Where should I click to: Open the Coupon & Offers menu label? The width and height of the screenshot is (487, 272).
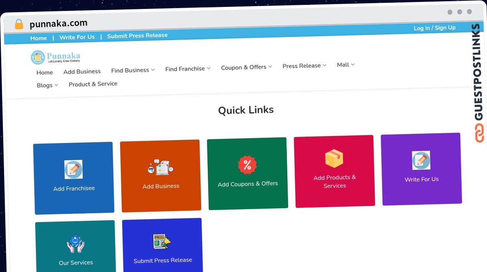coord(243,67)
